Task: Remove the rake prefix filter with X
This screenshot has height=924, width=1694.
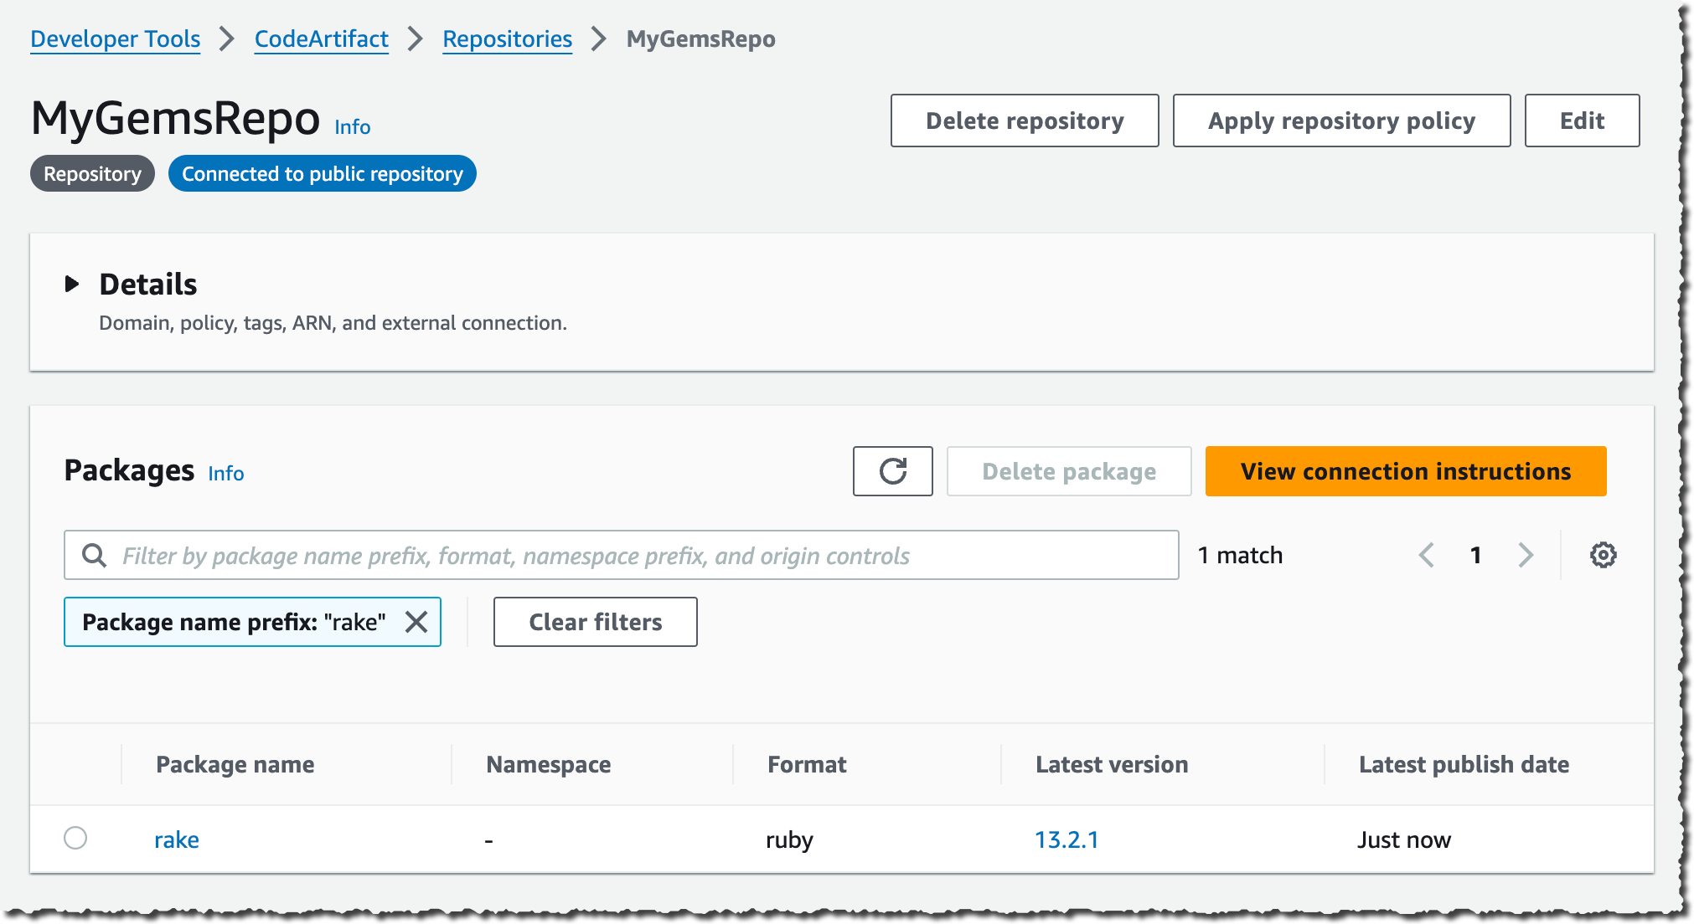Action: coord(416,622)
